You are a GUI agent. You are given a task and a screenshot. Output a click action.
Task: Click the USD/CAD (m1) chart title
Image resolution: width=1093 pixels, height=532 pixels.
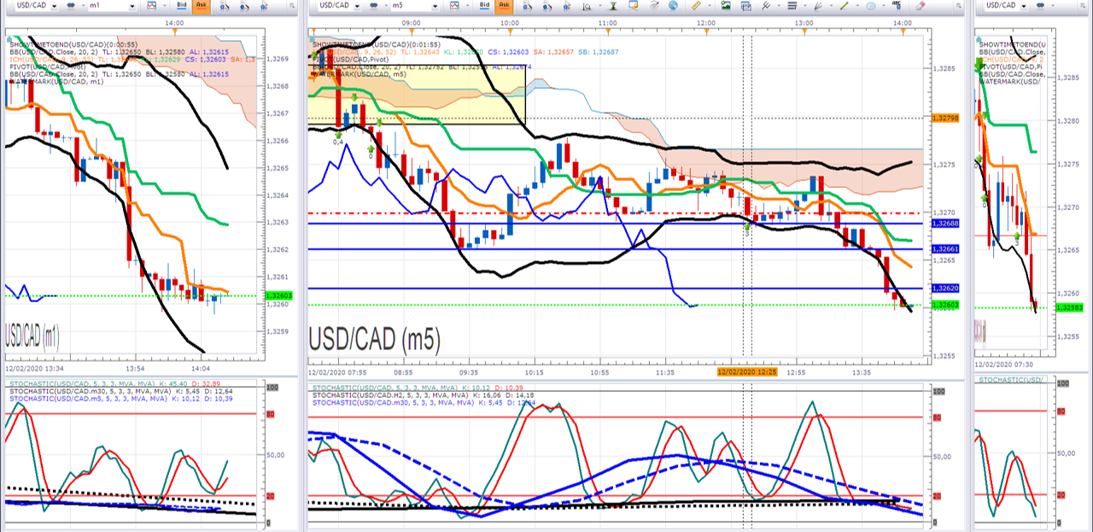tap(32, 334)
